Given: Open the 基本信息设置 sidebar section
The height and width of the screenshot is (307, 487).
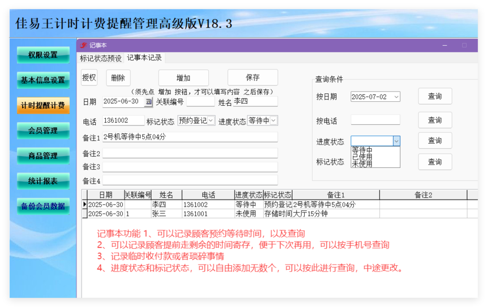Looking at the screenshot, I should (43, 80).
